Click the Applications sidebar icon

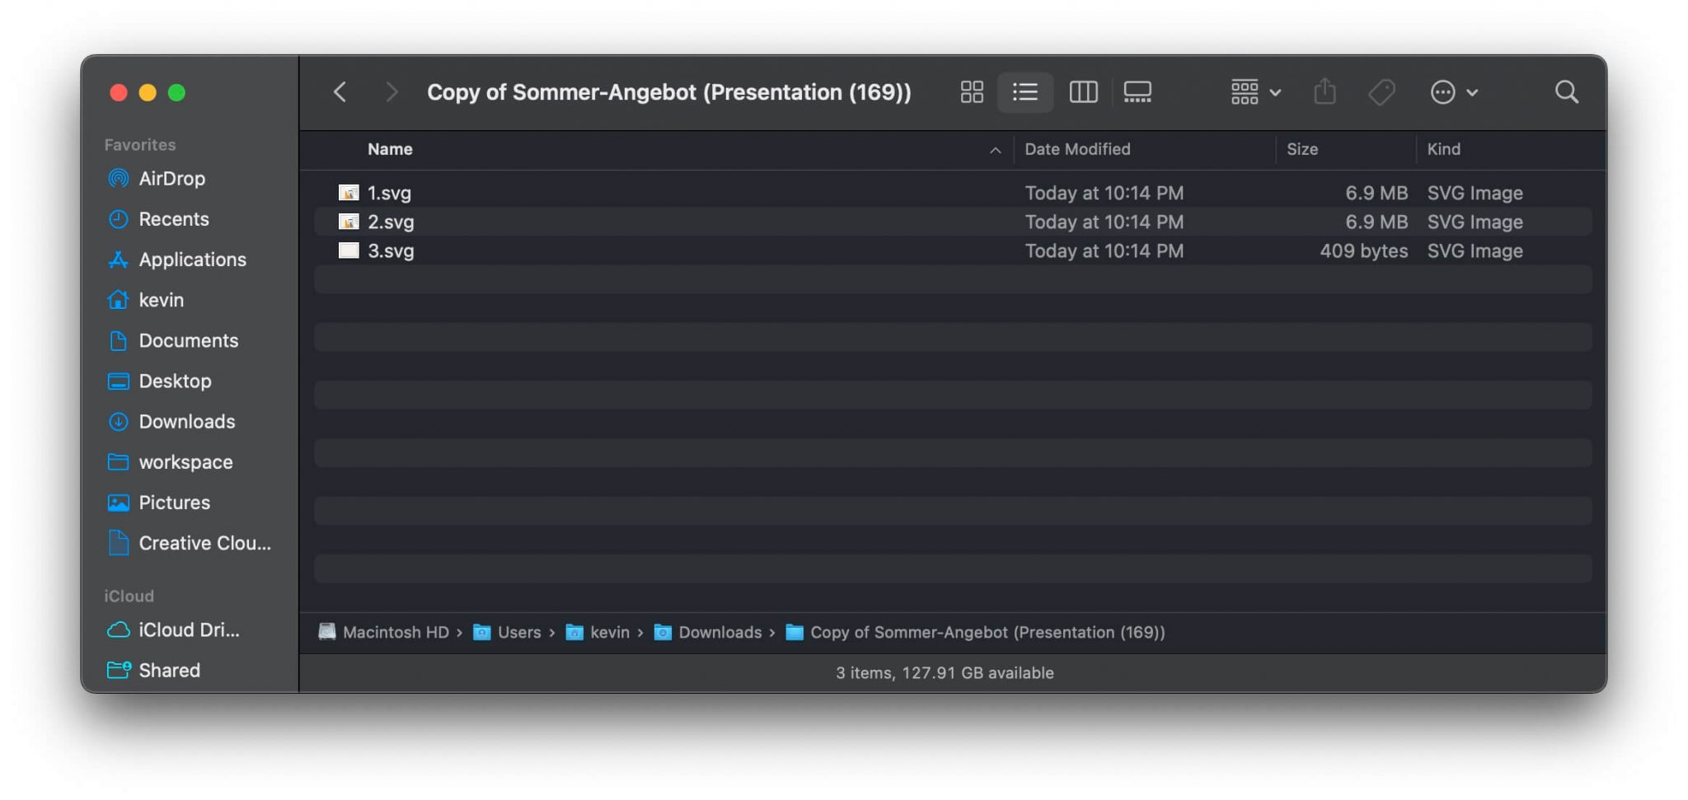tap(119, 259)
